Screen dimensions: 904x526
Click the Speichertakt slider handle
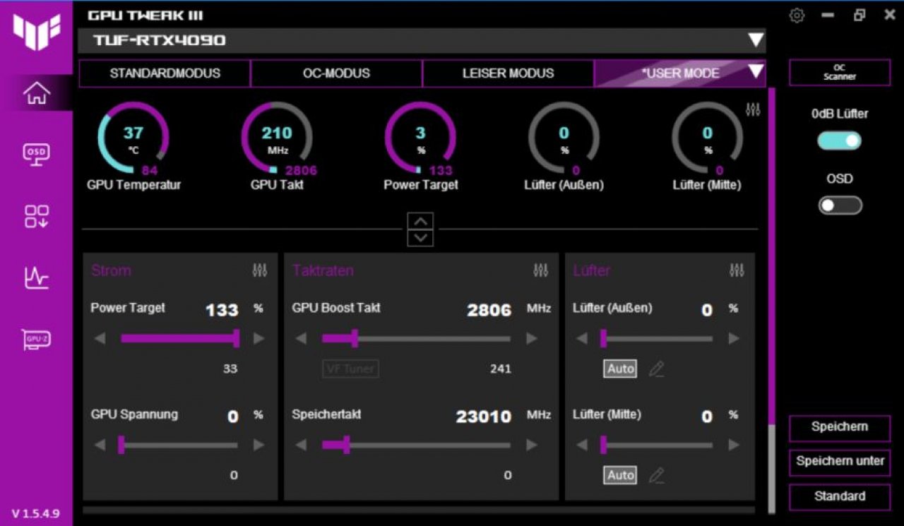point(346,445)
